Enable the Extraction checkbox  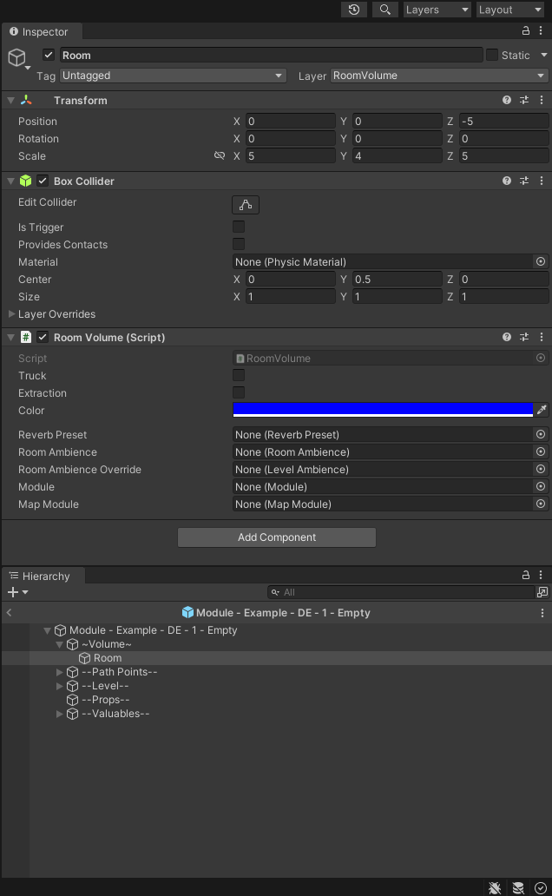pos(239,392)
